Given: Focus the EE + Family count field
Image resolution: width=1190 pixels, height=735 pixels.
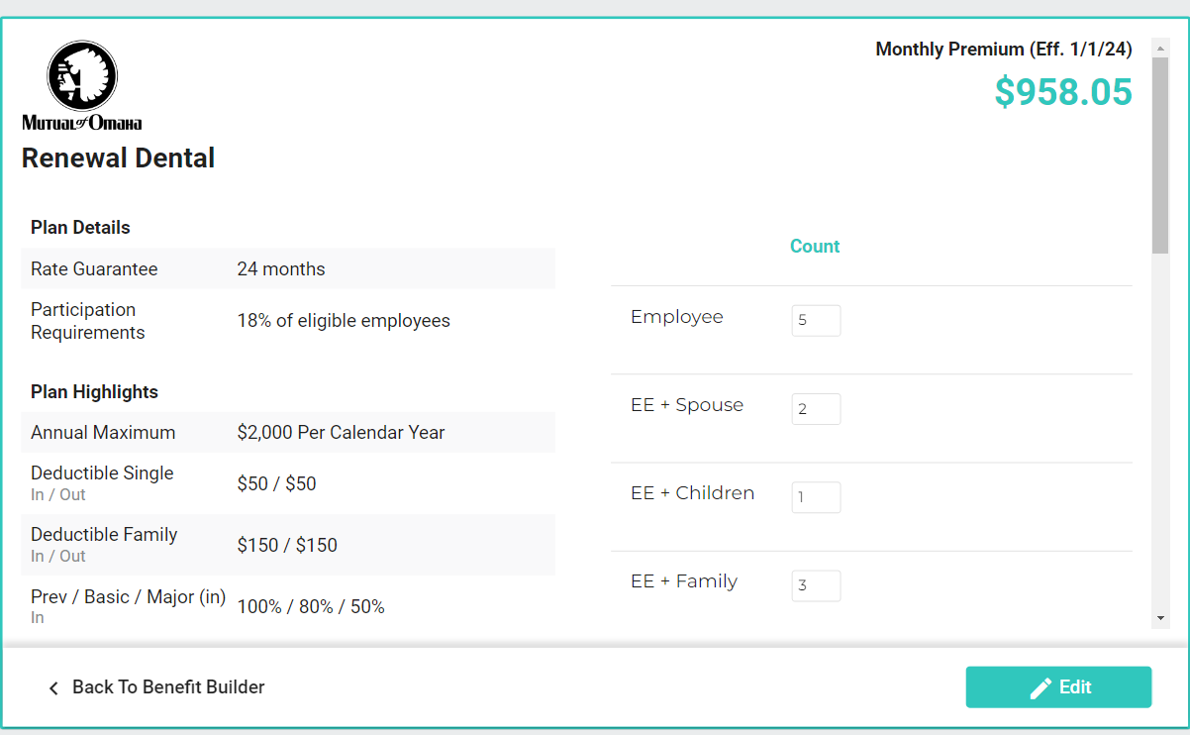Looking at the screenshot, I should 816,585.
